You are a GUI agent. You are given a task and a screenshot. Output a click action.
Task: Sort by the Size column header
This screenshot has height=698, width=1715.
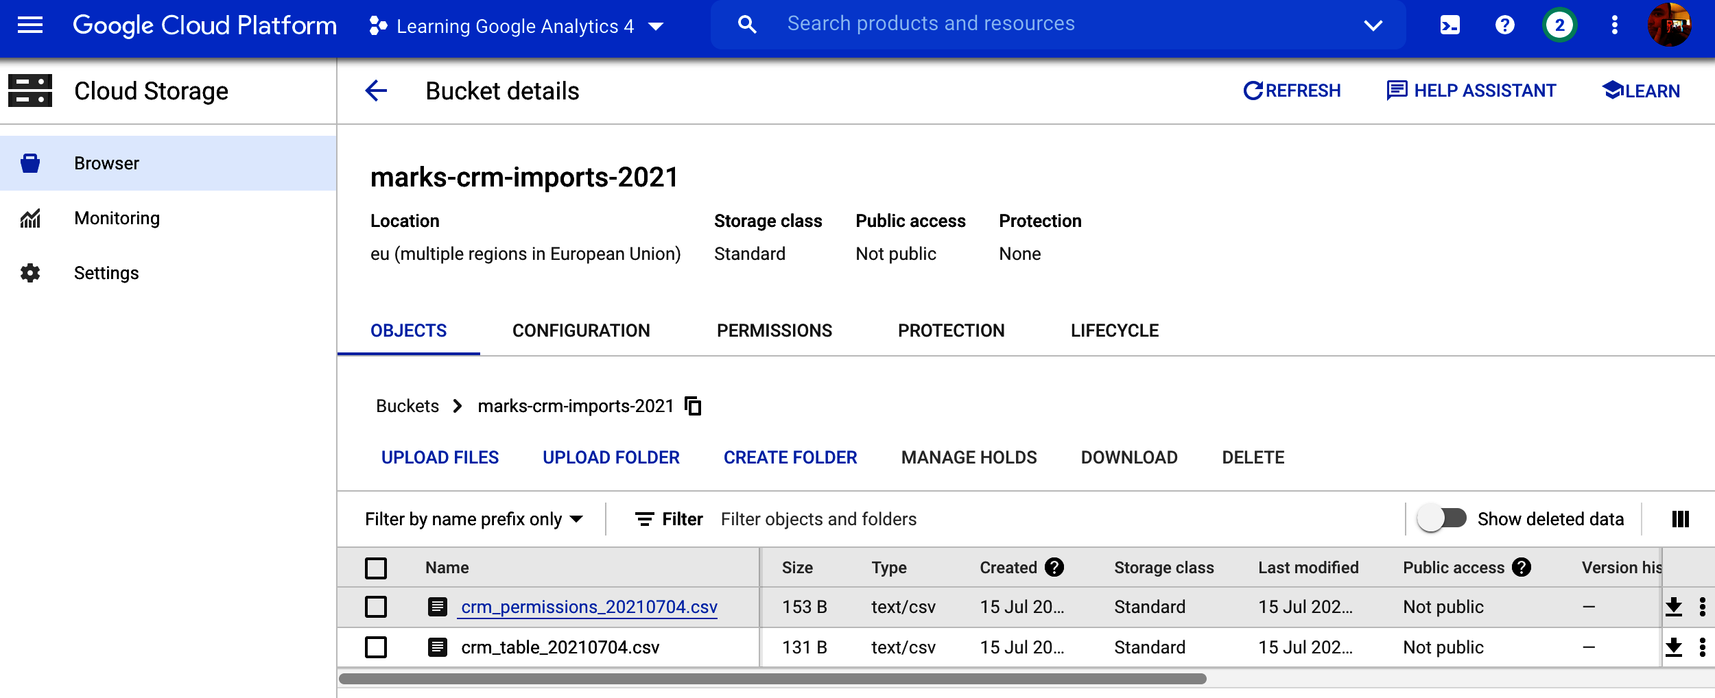point(797,568)
